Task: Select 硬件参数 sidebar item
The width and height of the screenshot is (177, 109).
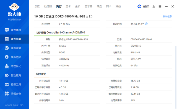Action: coord(14,39)
